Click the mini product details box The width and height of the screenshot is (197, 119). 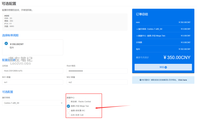pyautogui.click(x=64, y=21)
